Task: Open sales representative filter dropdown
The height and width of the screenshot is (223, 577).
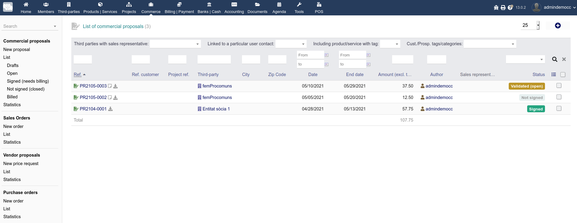Action: click(175, 44)
